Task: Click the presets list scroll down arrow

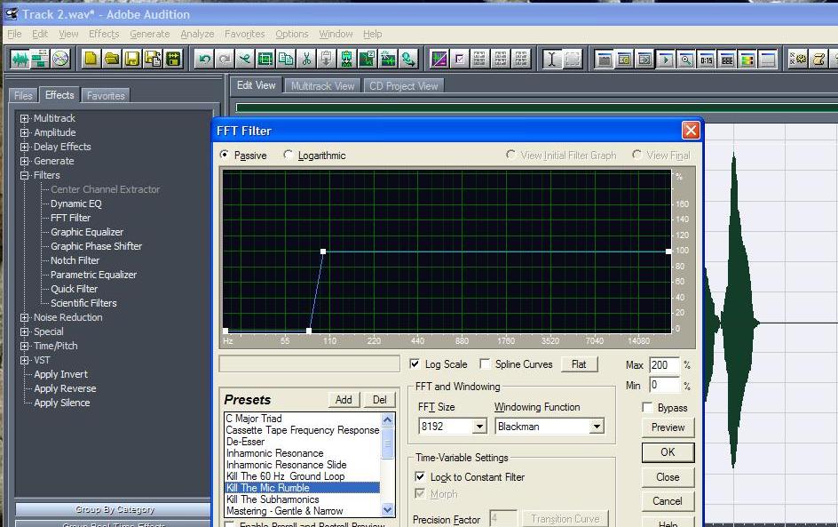Action: [x=387, y=510]
